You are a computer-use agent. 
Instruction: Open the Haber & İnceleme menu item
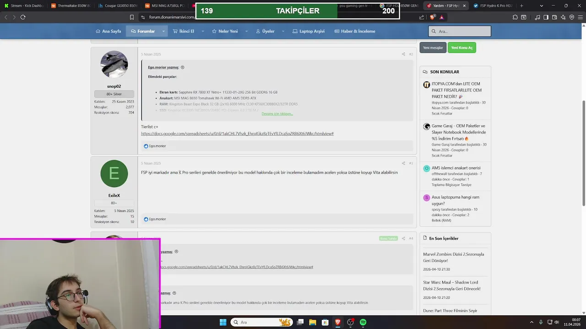(355, 31)
